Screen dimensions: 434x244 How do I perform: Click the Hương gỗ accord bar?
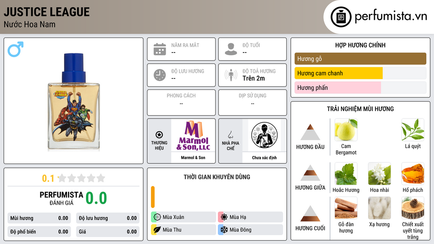[x=360, y=58]
